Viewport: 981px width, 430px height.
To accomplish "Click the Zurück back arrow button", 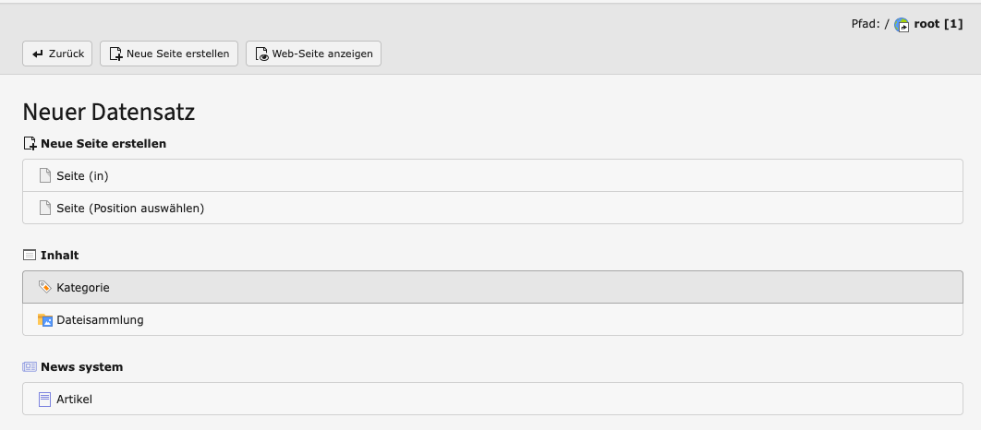I will (x=57, y=54).
